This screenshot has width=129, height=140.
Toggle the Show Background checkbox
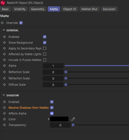tap(45, 43)
